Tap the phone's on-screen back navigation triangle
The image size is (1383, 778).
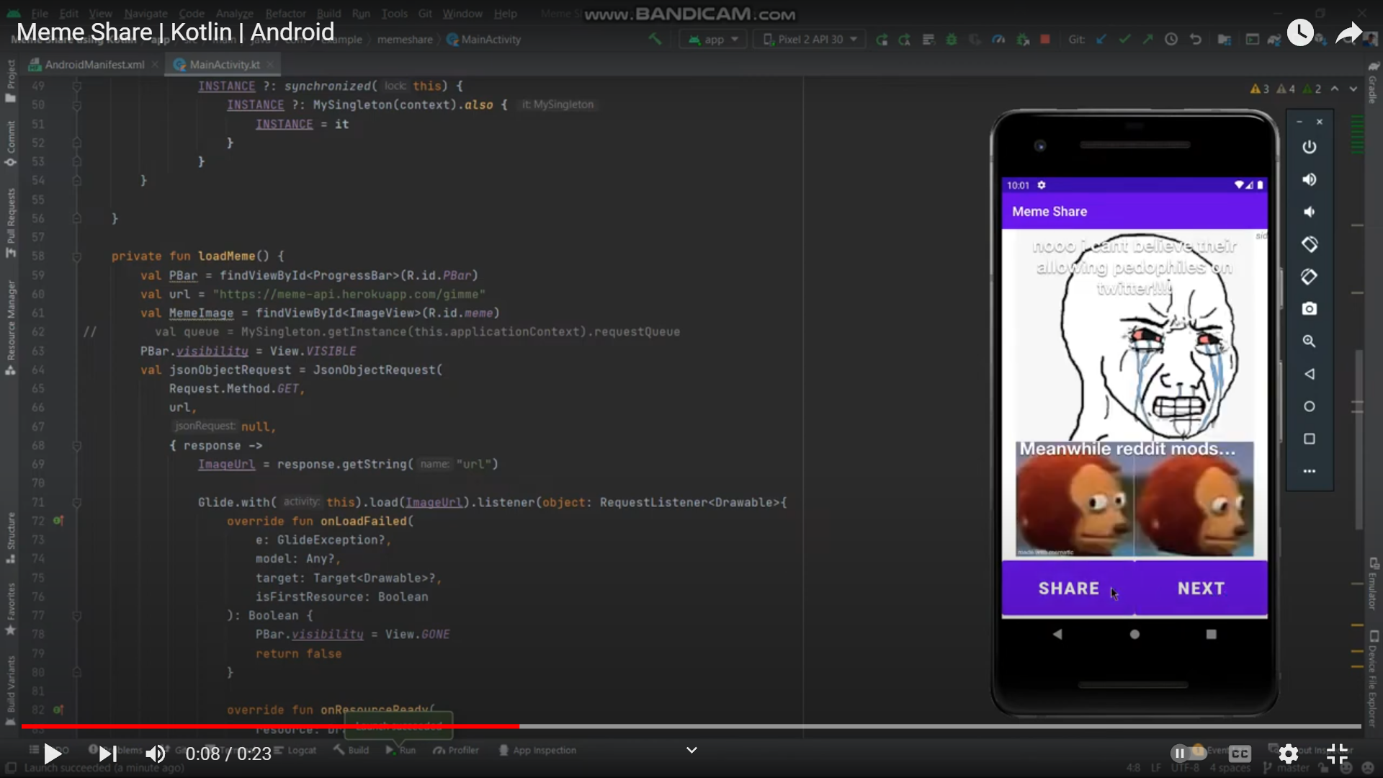[x=1057, y=634]
